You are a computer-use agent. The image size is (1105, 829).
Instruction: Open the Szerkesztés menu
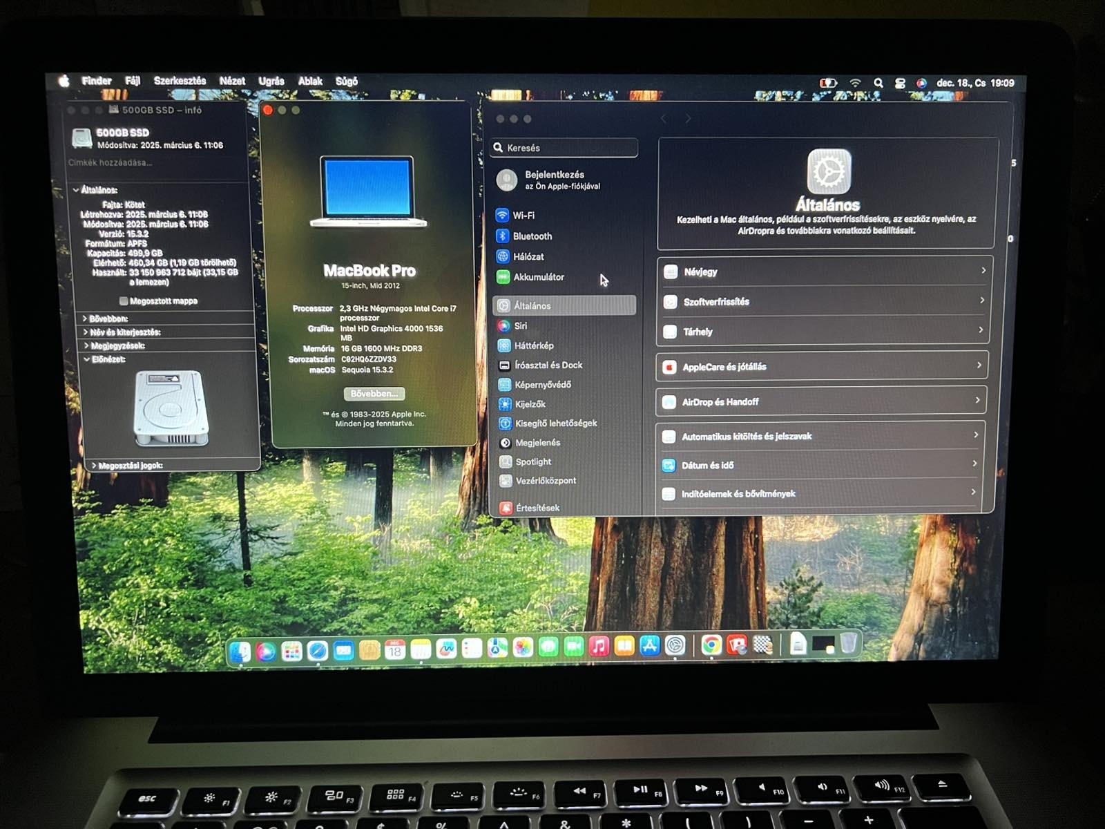point(180,81)
